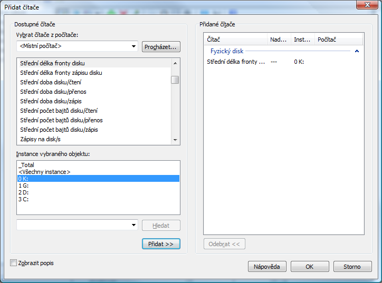Select '<Všechny instance>' in instance list
The image size is (382, 283).
[x=99, y=172]
